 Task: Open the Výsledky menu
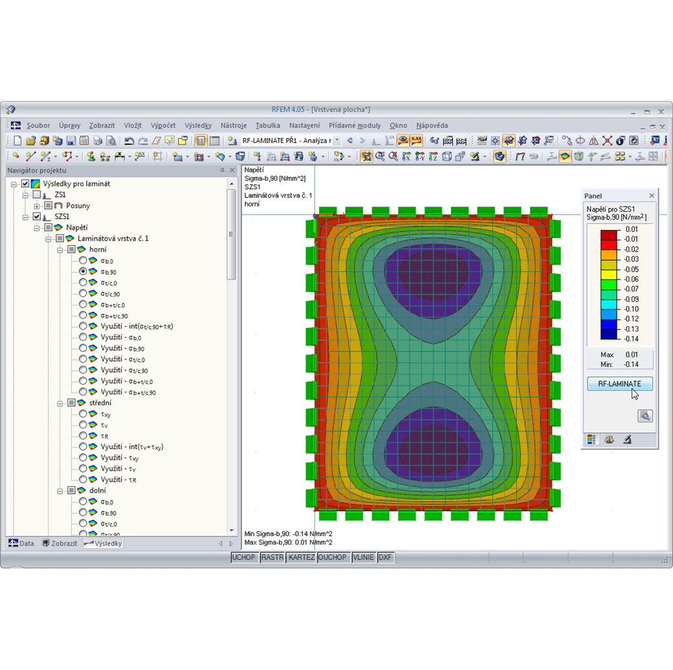pyautogui.click(x=198, y=126)
